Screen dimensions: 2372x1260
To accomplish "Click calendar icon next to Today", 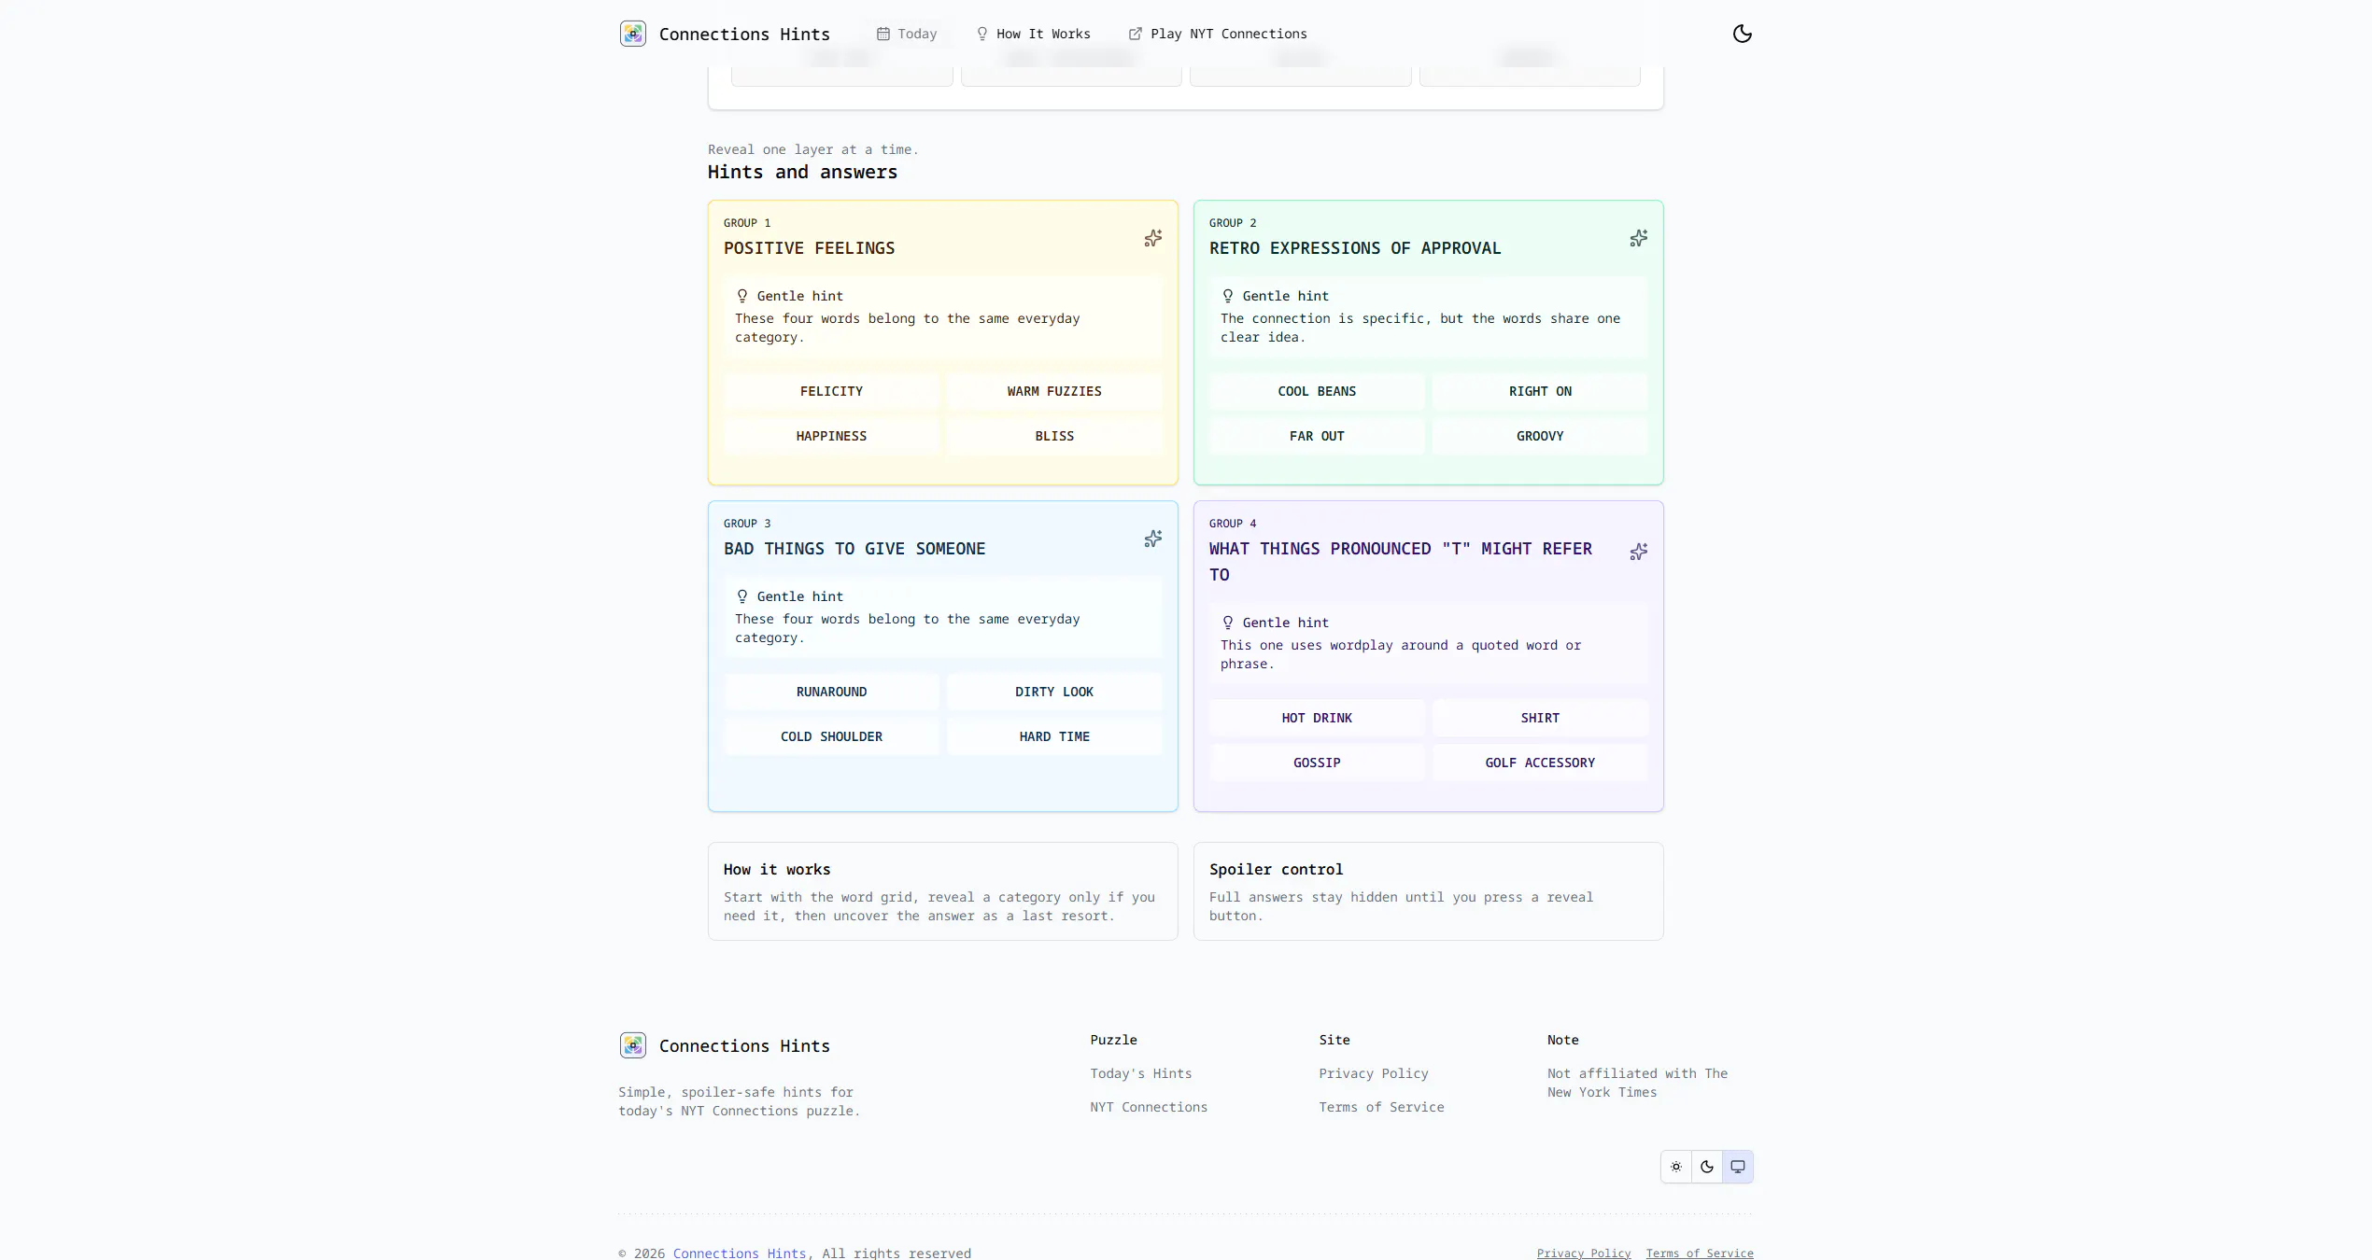I will (x=883, y=34).
